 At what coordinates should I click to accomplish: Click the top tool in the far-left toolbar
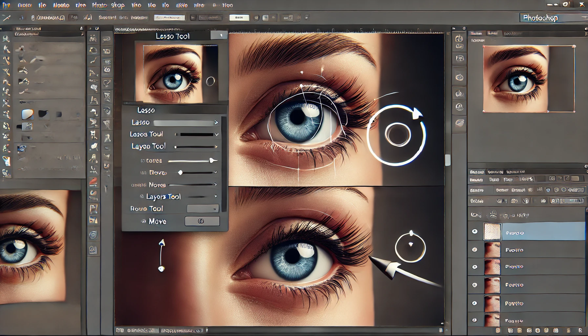[6, 39]
